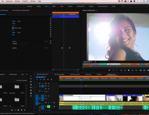Click the Project panel trash icon
149x115 pixels.
[25, 110]
